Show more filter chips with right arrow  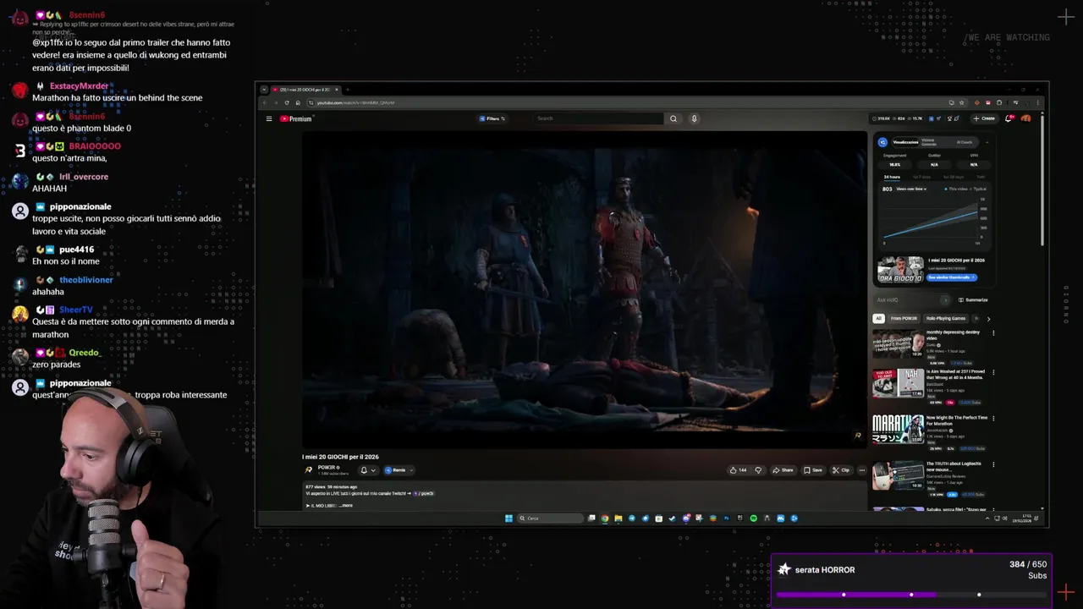[988, 319]
